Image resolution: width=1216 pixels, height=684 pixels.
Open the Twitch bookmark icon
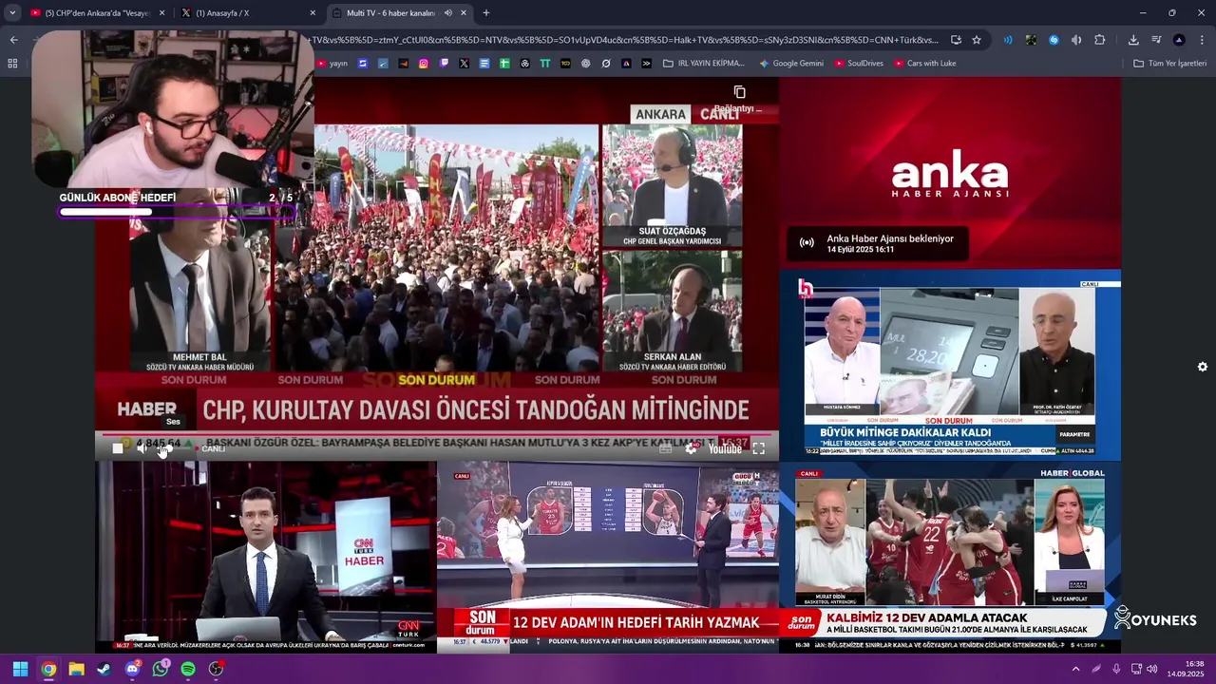point(444,64)
